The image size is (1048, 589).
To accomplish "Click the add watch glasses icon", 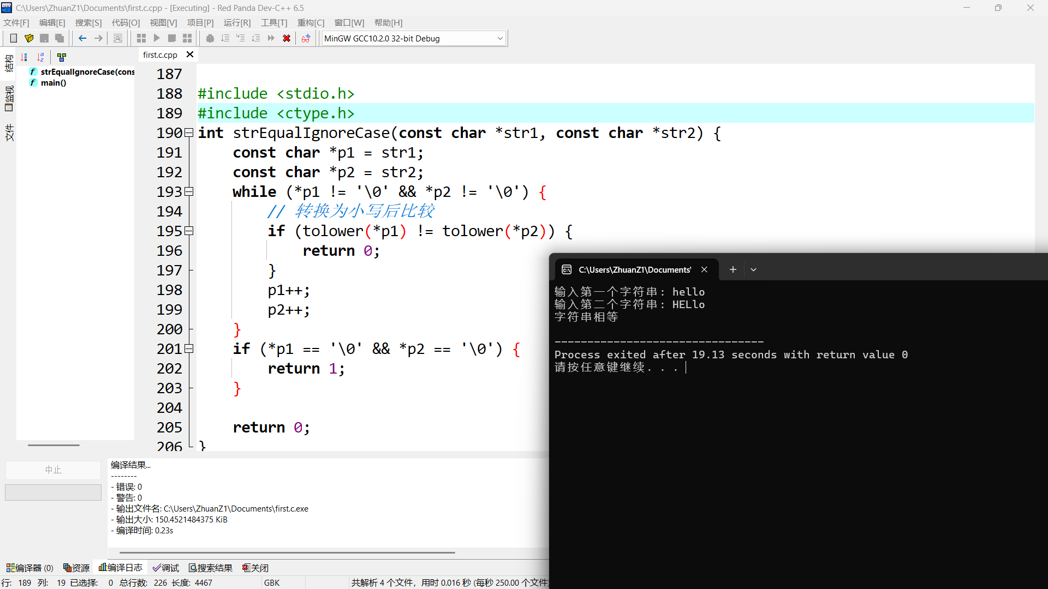I will (x=306, y=38).
